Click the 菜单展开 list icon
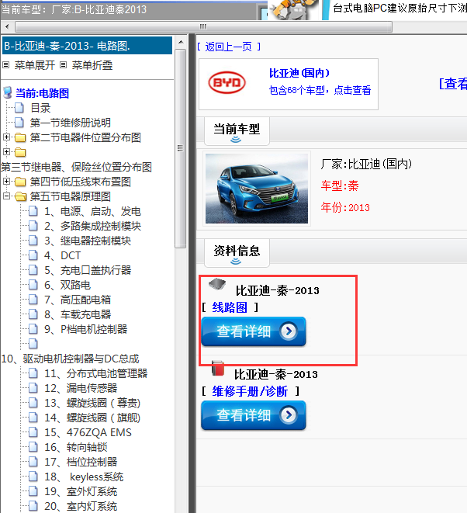 tap(6, 65)
